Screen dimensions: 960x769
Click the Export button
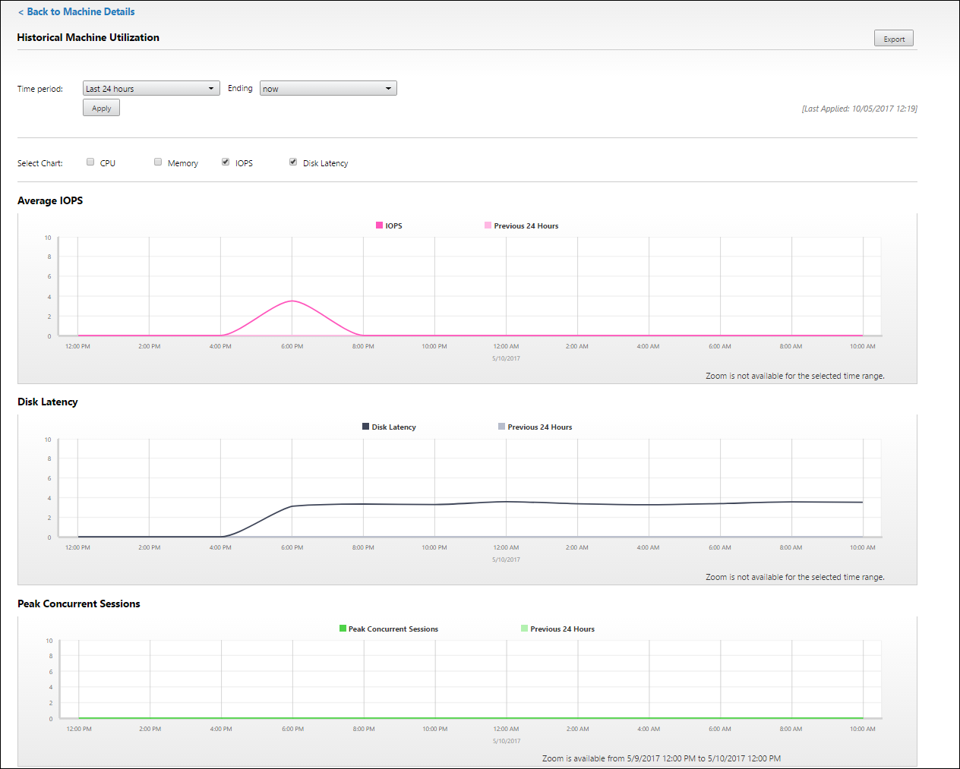click(x=893, y=39)
